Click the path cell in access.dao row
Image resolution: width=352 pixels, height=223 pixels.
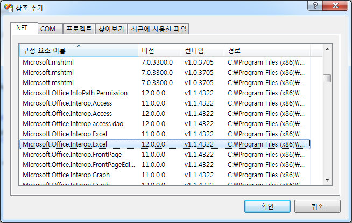pyautogui.click(x=266, y=124)
